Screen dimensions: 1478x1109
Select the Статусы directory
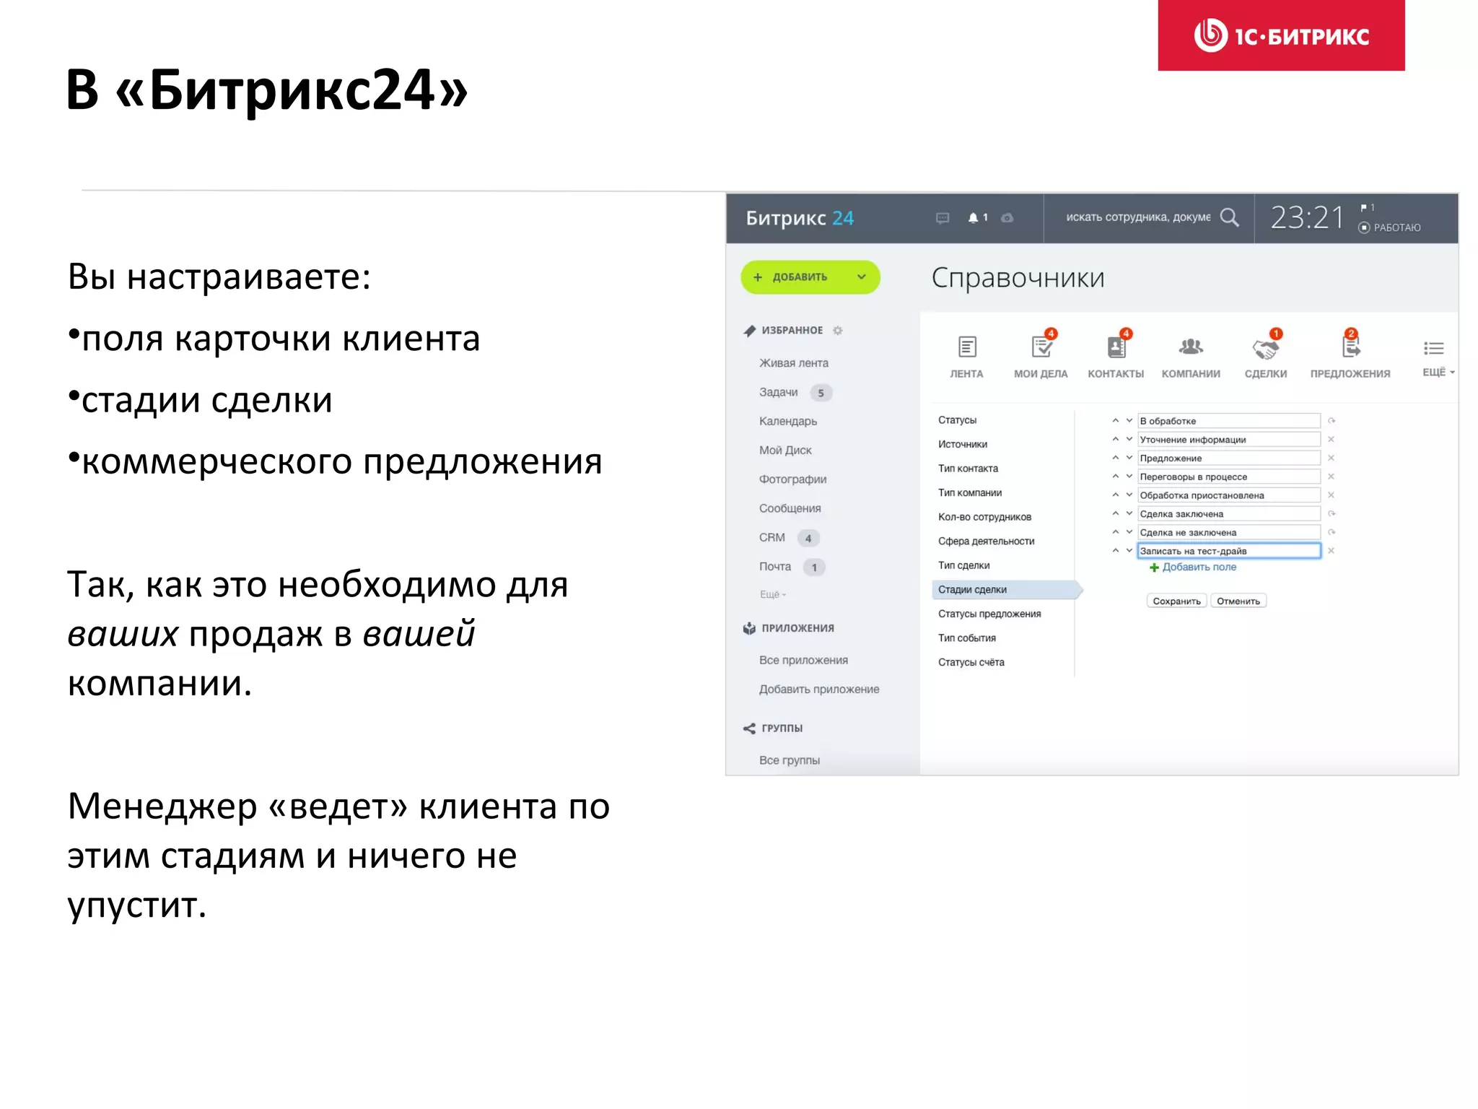pos(957,420)
